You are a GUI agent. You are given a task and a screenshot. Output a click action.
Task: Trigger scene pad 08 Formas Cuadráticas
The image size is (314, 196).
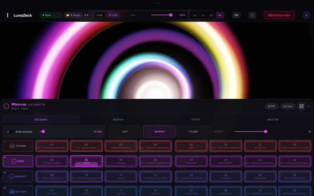pyautogui.click(x=155, y=161)
